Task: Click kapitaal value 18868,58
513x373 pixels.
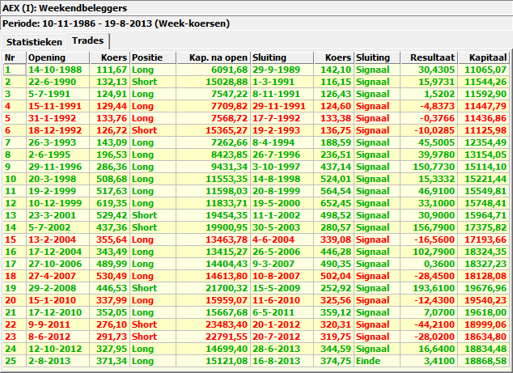Action: 485,361
